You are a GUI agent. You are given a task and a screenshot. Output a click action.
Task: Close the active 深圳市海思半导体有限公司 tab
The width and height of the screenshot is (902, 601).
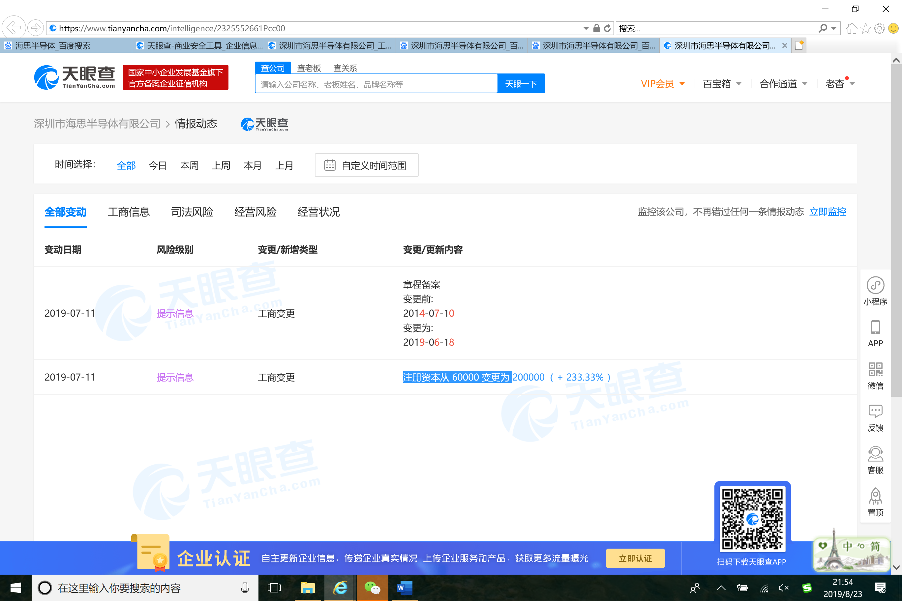click(785, 45)
